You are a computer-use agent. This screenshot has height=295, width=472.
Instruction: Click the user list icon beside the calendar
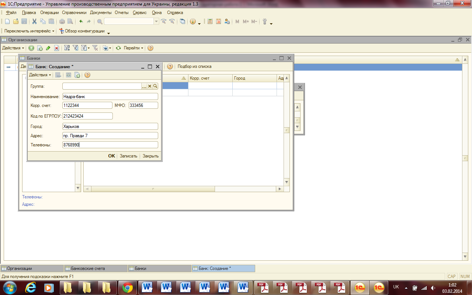pyautogui.click(x=227, y=21)
